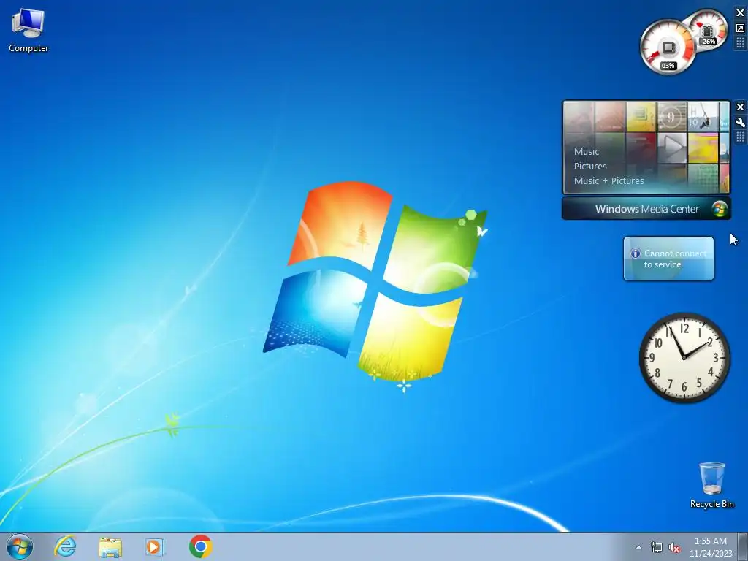Screen dimensions: 748x561
Task: Click the memory usage dial showing 26%
Action: click(707, 31)
